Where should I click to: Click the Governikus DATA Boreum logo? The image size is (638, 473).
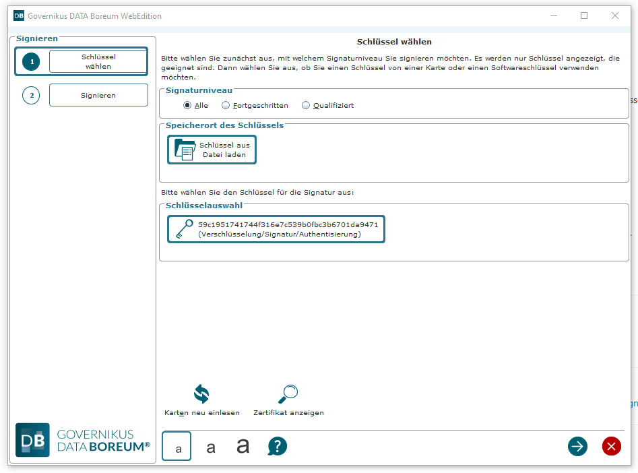click(x=83, y=440)
